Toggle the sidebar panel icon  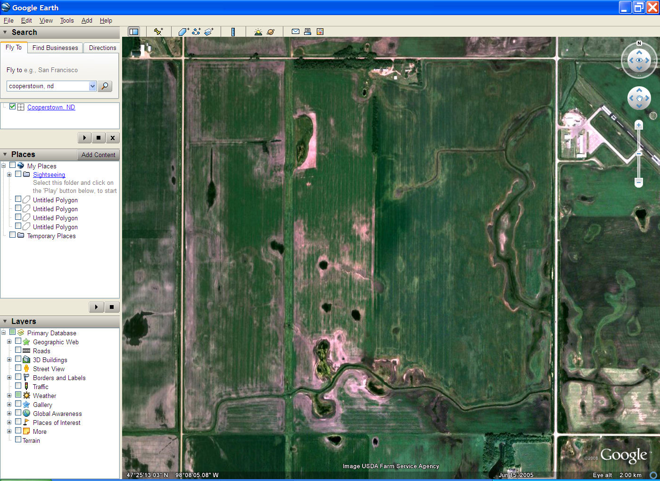(x=134, y=32)
